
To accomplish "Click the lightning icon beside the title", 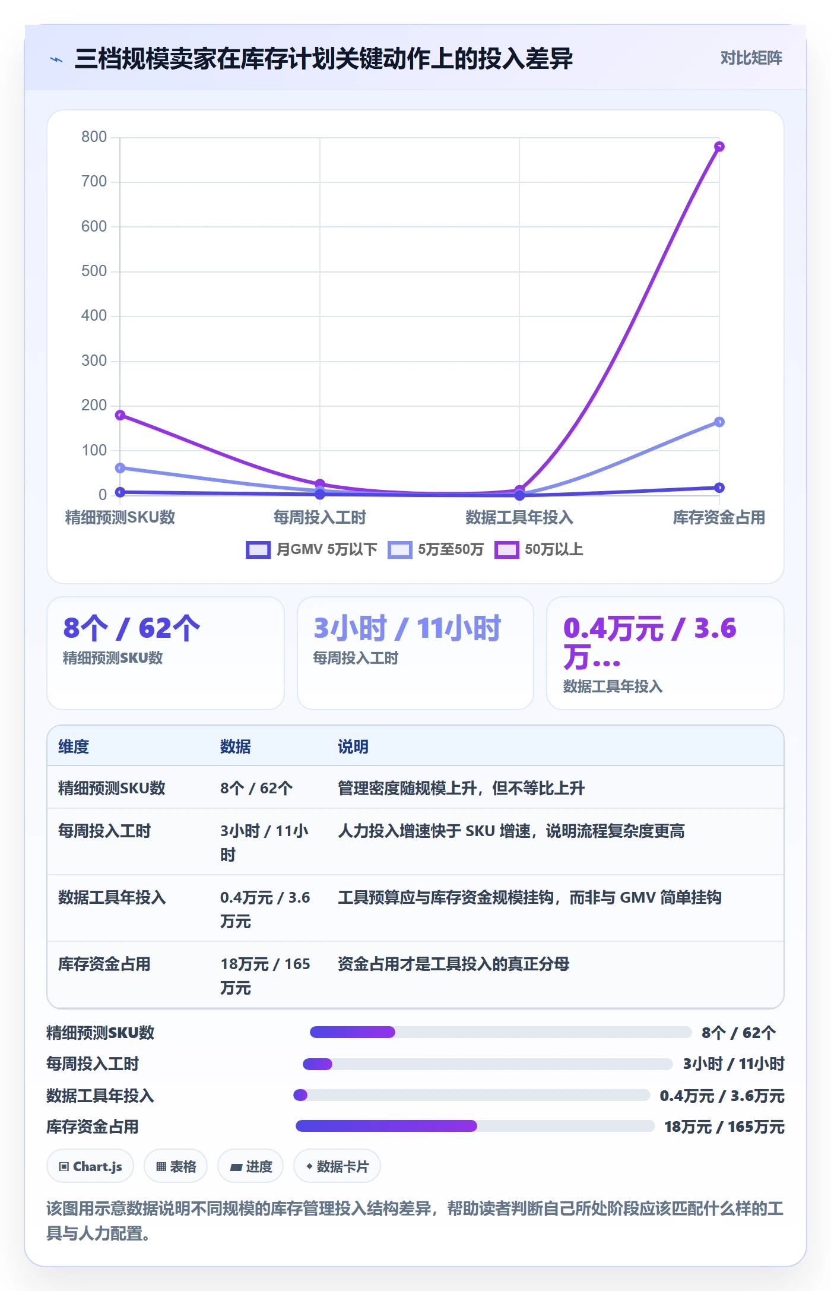I will click(x=56, y=59).
